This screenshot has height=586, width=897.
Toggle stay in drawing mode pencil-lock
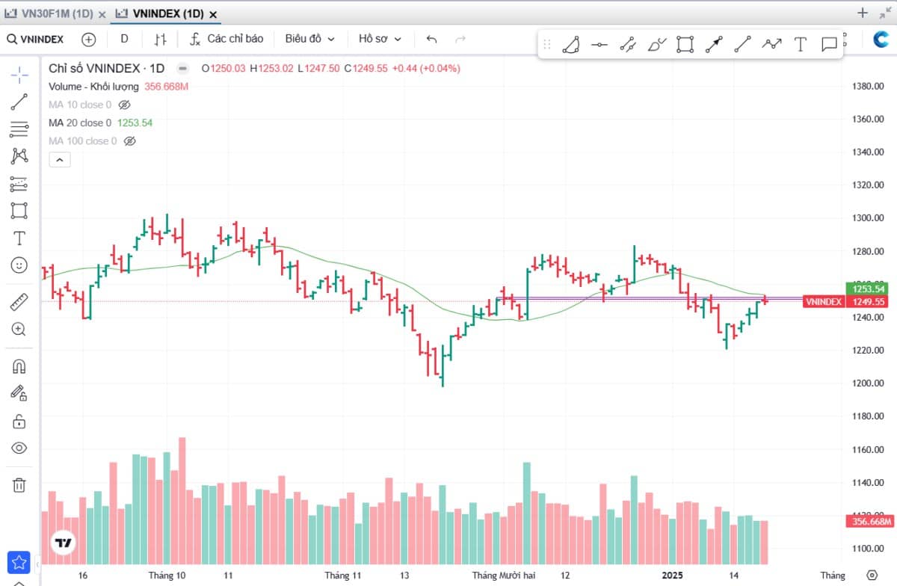(x=19, y=393)
